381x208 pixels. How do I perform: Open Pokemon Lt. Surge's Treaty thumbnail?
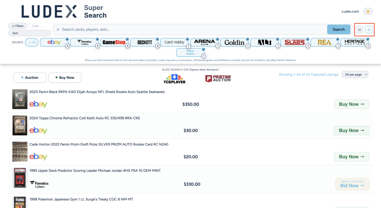(20, 202)
